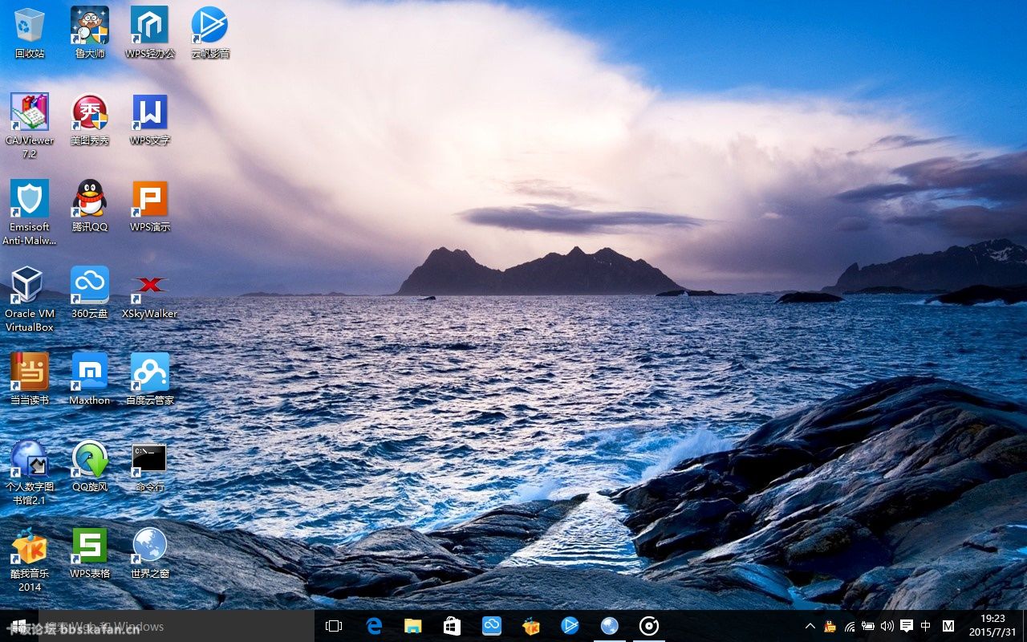Toggle the 中 Chinese input mode indicator
Screen dimensions: 1027x642
click(926, 626)
